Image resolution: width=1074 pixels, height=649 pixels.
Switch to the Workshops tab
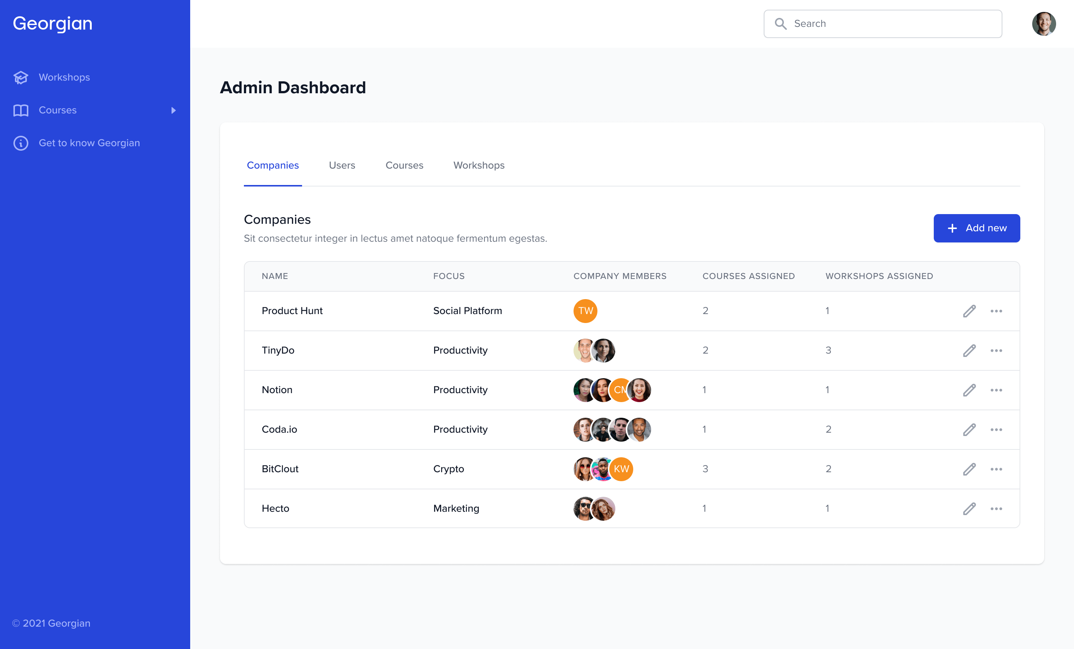478,166
